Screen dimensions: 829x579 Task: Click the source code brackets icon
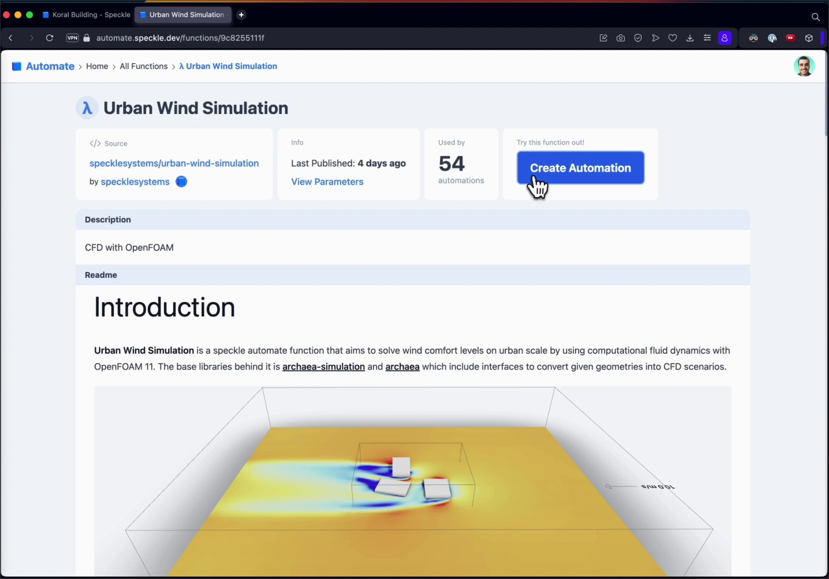(95, 144)
